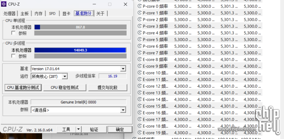Switch to the SPD tab
The image size is (284, 139).
coord(52,14)
